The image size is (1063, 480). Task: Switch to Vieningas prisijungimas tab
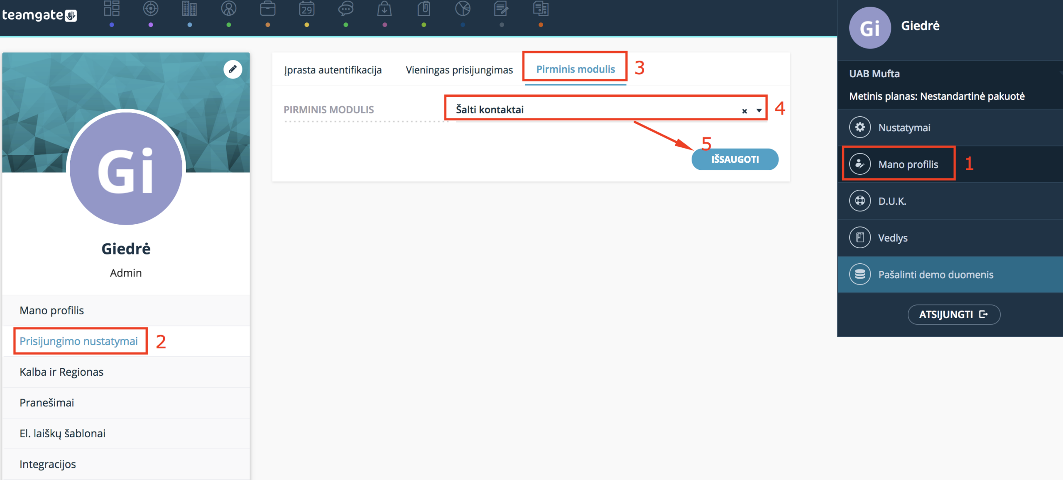[x=459, y=70]
